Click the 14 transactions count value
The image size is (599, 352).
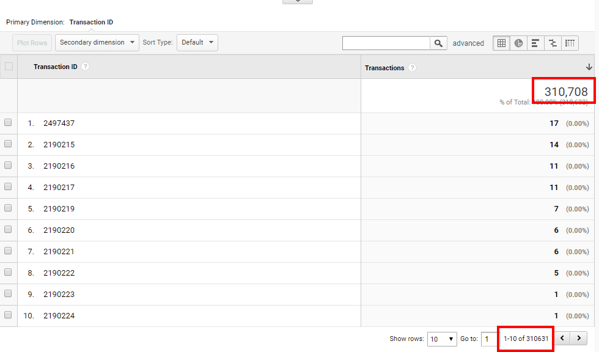554,145
